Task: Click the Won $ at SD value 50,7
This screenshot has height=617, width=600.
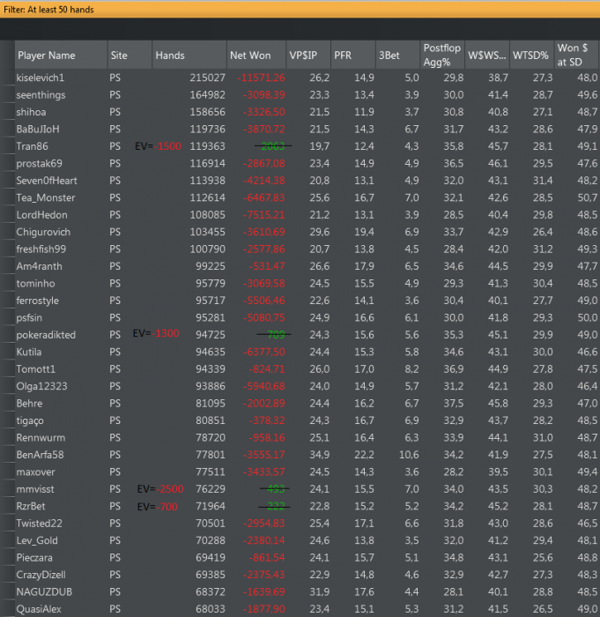Action: [588, 197]
